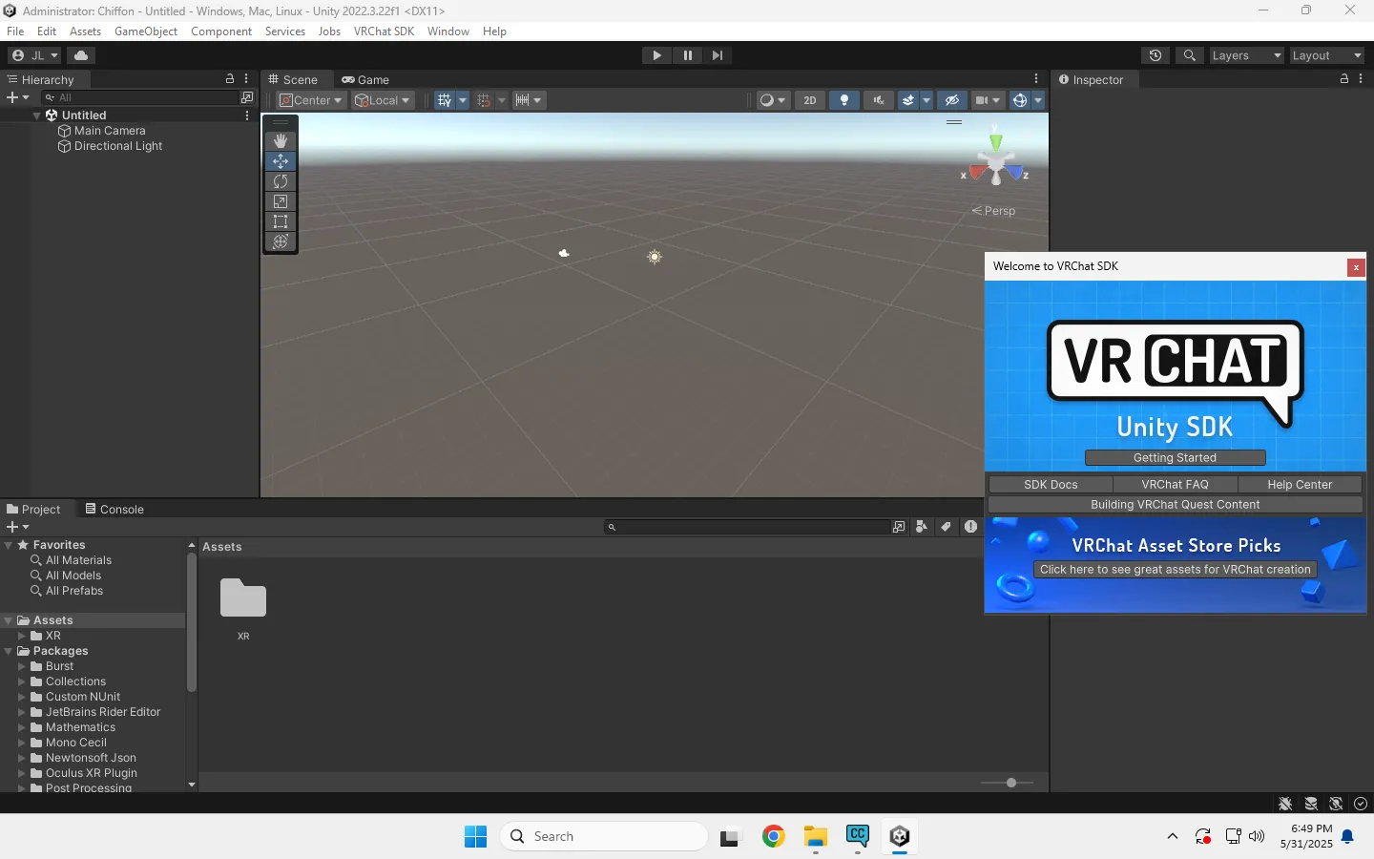This screenshot has height=859, width=1374.
Task: Click the Getting Started button
Action: point(1175,458)
